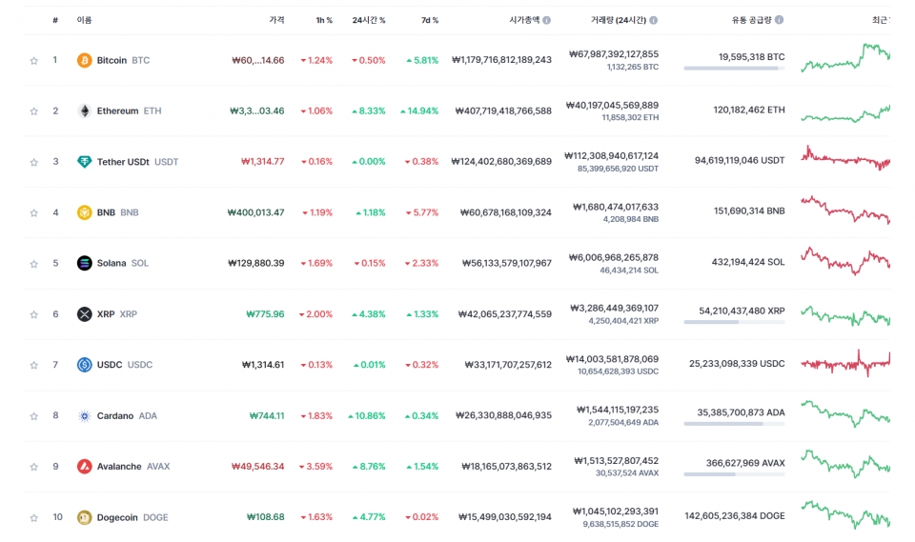The height and width of the screenshot is (542, 915).
Task: Sort by the 1h % column header
Action: (324, 20)
